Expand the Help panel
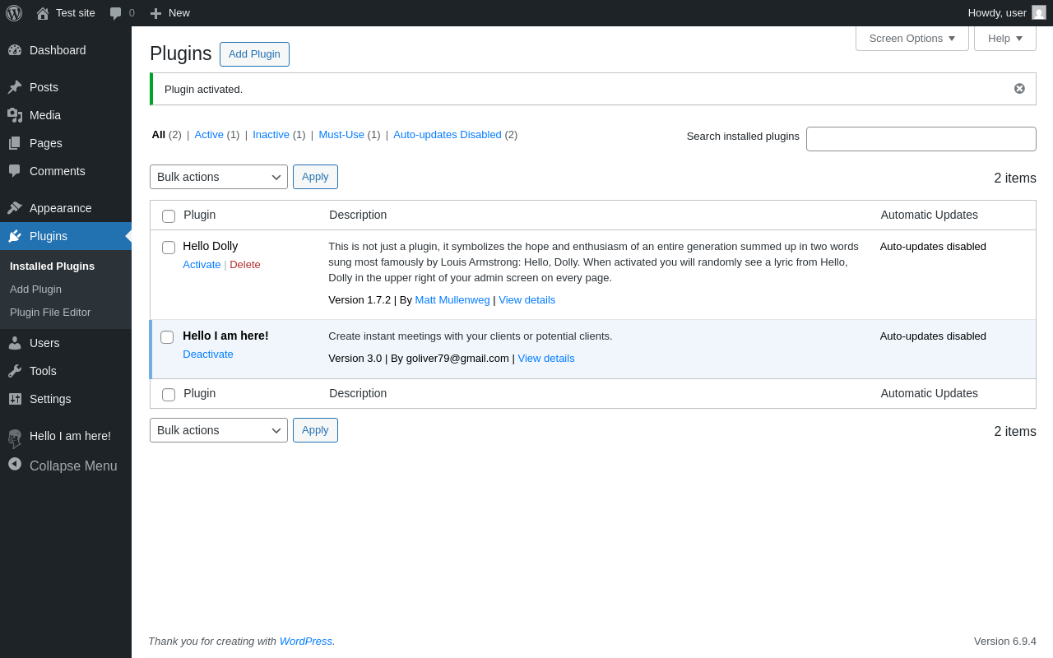 point(1004,38)
